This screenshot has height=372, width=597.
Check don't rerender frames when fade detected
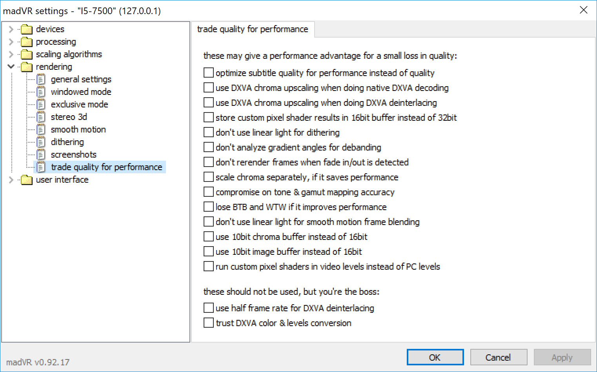[209, 162]
